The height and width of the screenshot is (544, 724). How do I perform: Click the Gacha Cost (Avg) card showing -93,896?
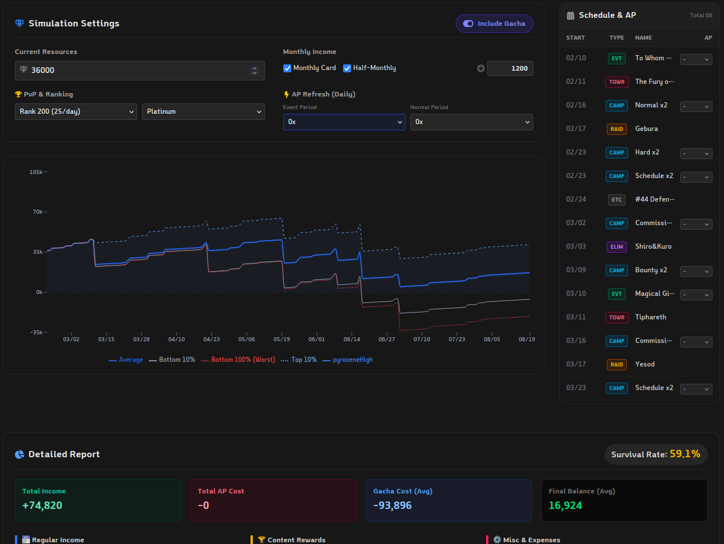(449, 500)
